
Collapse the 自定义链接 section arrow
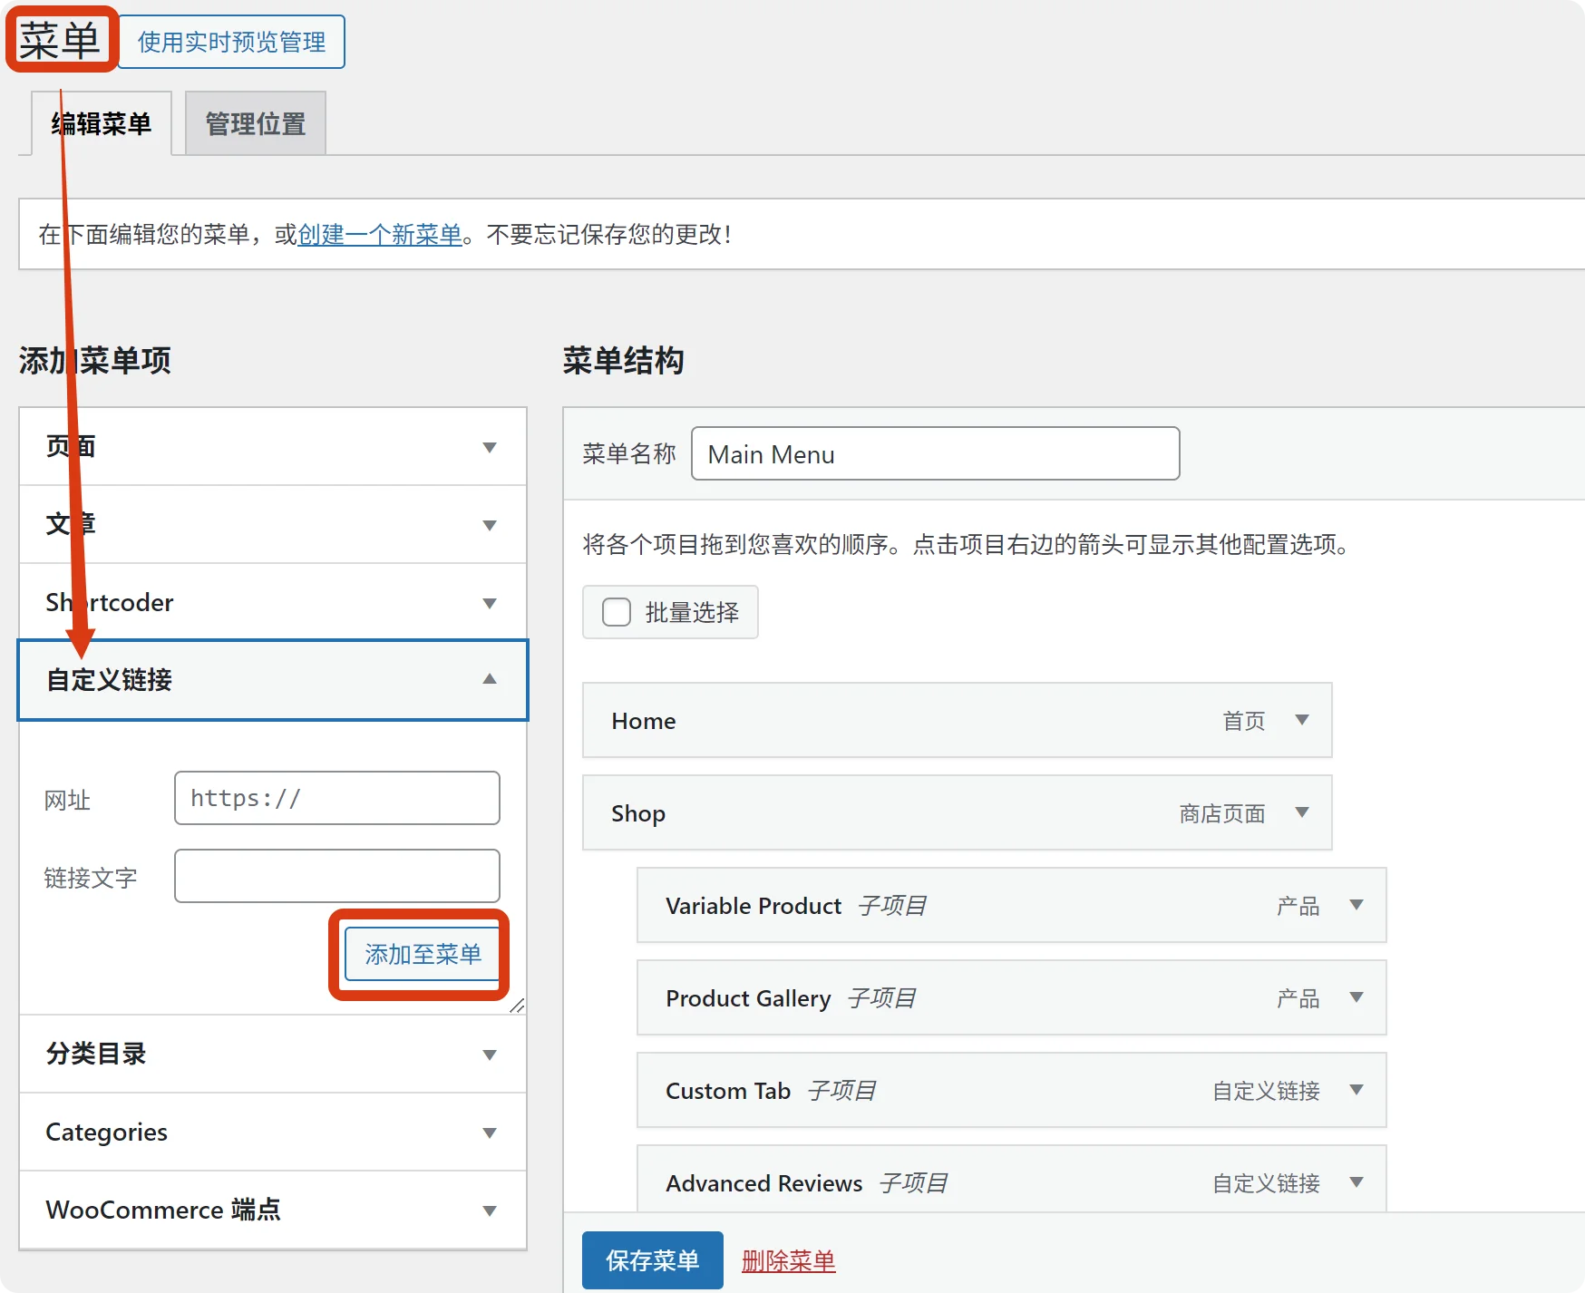pos(490,679)
